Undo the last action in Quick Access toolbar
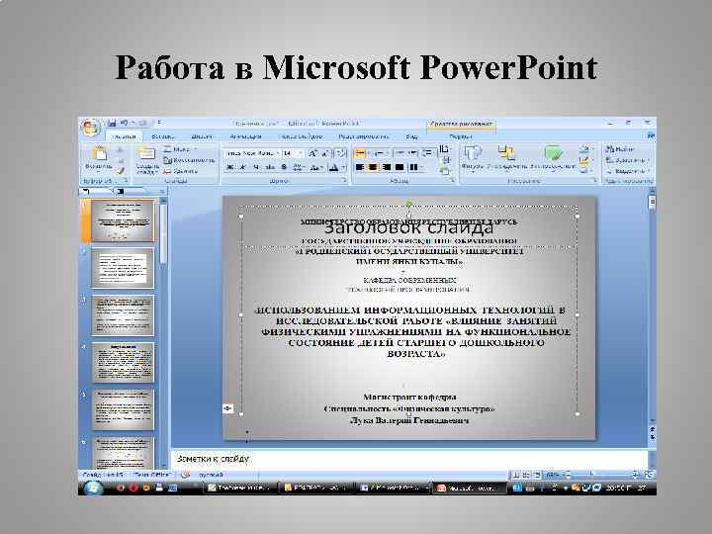 (x=124, y=123)
